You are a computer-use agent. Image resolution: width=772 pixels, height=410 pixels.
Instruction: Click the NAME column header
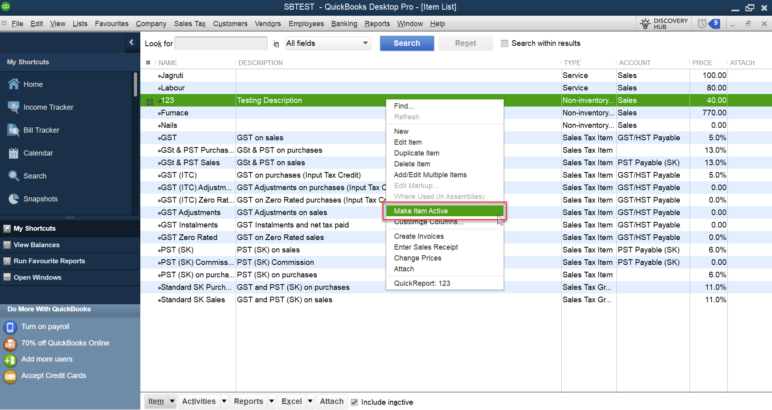(168, 63)
